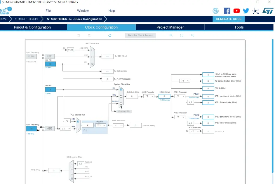This screenshot has width=275, height=184.
Task: Click the HSE input frequency field
Action: click(x=32, y=129)
